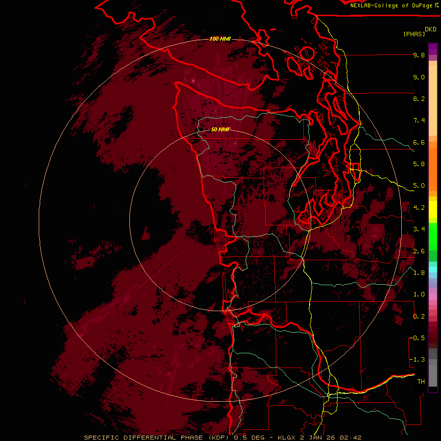Click the 4.2 scale value
Image resolution: width=441 pixels, height=441 pixels.
point(419,208)
